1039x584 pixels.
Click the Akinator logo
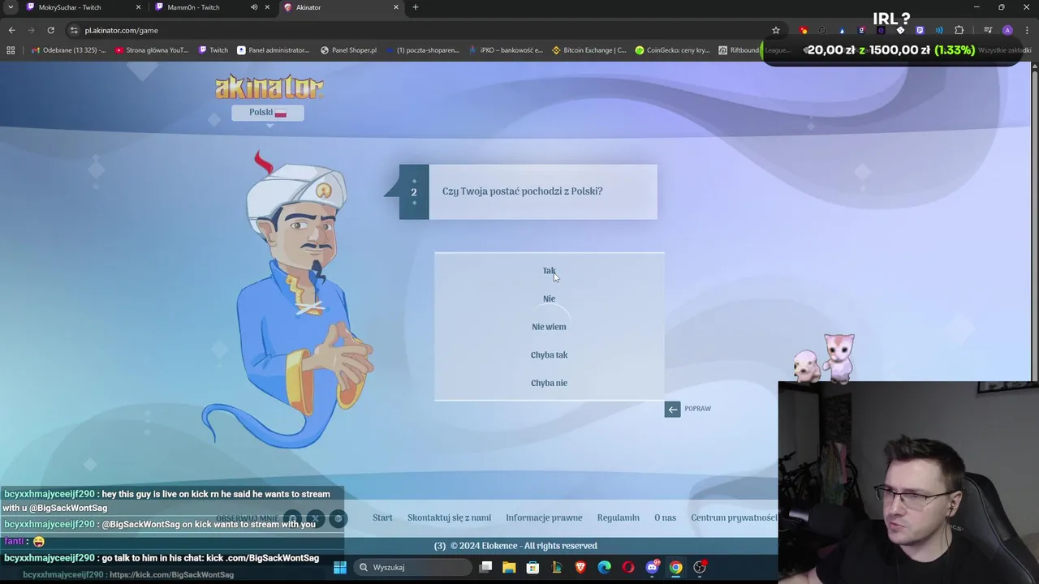(269, 87)
